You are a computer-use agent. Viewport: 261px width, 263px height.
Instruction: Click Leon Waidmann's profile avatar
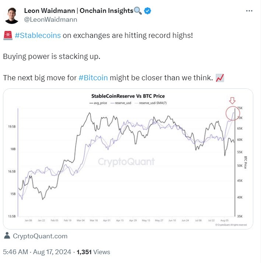[x=12, y=15]
